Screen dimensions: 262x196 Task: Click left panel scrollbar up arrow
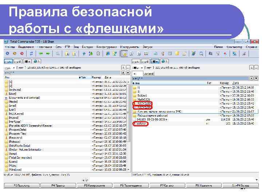click(x=128, y=82)
